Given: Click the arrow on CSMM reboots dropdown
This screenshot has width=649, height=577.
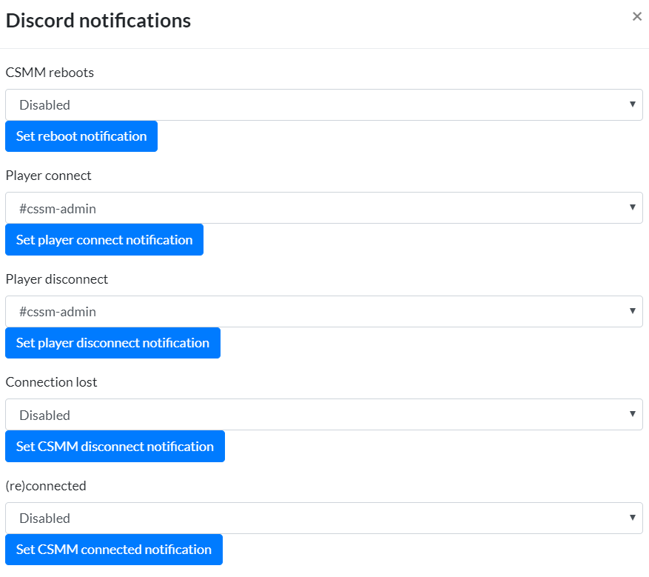Looking at the screenshot, I should click(x=633, y=104).
